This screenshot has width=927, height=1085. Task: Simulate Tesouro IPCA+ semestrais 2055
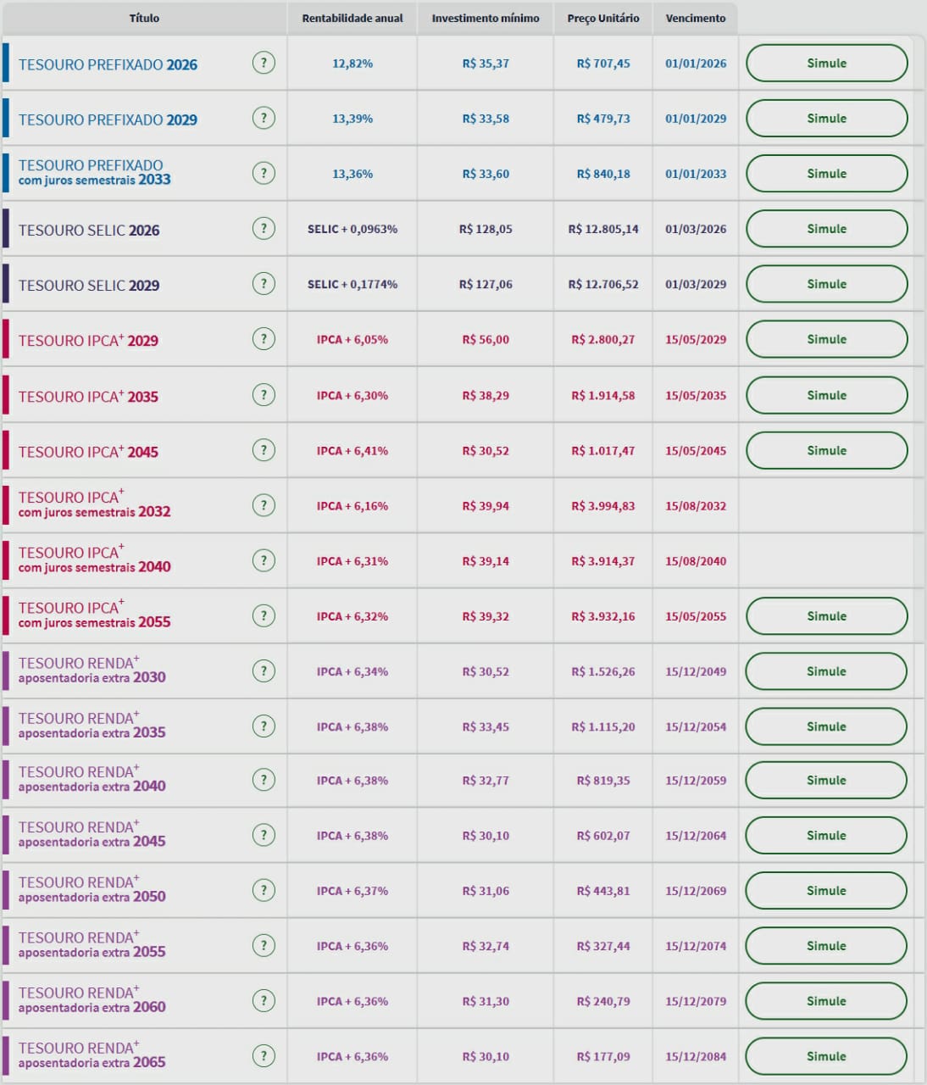(x=826, y=616)
